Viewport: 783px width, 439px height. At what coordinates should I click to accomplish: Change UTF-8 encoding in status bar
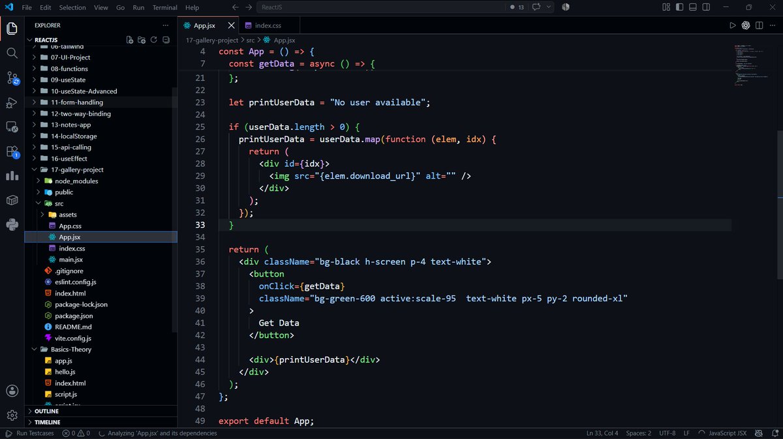tap(668, 433)
